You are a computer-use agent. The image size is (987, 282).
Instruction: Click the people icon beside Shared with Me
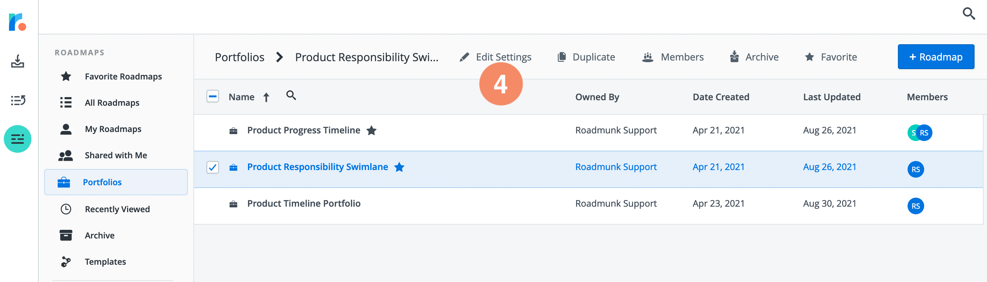pyautogui.click(x=66, y=156)
